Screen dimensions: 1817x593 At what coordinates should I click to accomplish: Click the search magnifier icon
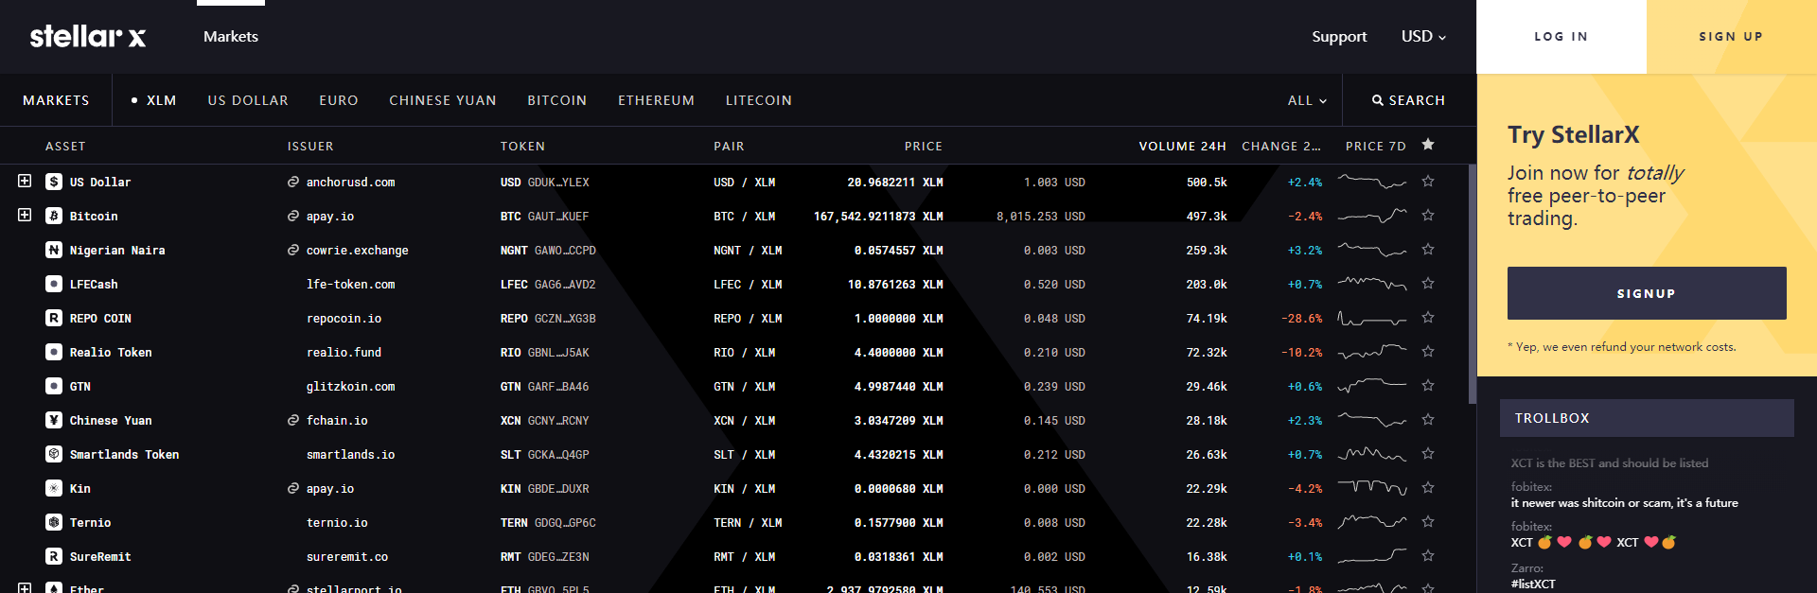point(1378,100)
